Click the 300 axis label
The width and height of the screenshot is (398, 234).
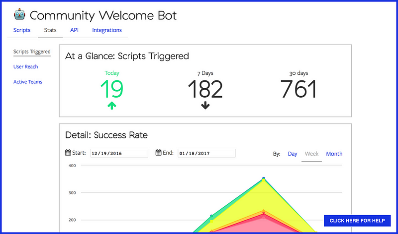(72, 193)
